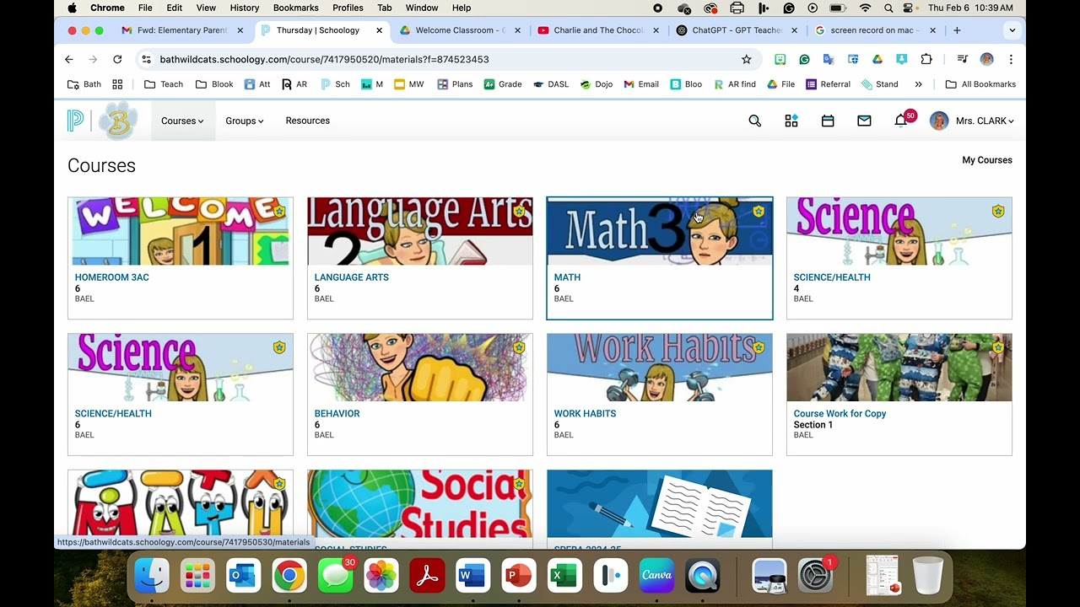Open the Apple menu
Image resolution: width=1080 pixels, height=607 pixels.
[72, 8]
